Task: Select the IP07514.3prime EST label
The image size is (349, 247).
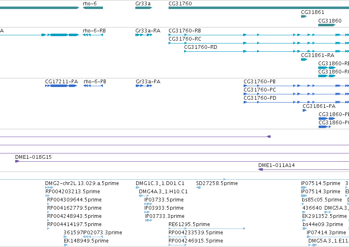Action: 321,192
